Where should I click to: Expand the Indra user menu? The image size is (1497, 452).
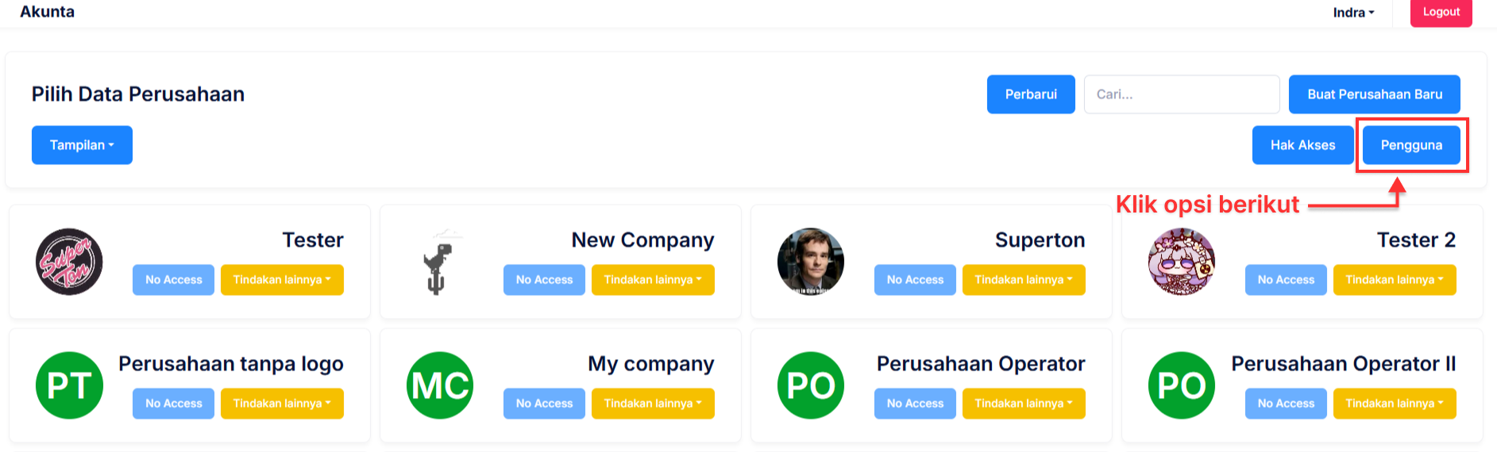[x=1353, y=13]
